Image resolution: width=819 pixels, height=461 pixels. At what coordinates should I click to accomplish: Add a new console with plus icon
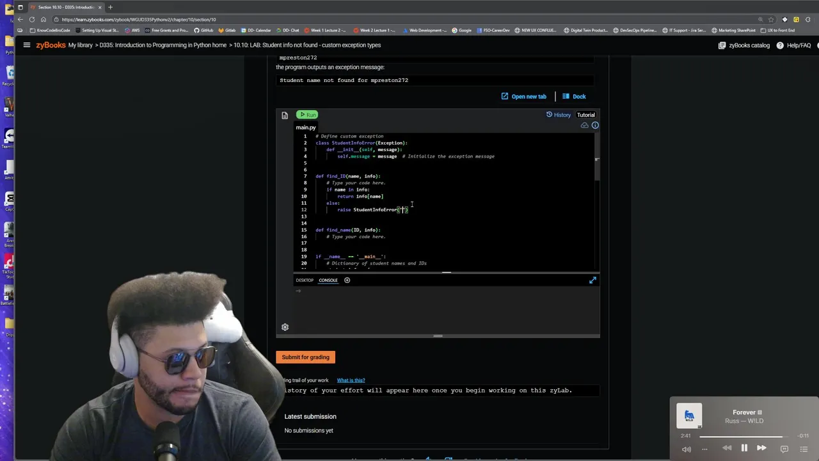coord(347,280)
